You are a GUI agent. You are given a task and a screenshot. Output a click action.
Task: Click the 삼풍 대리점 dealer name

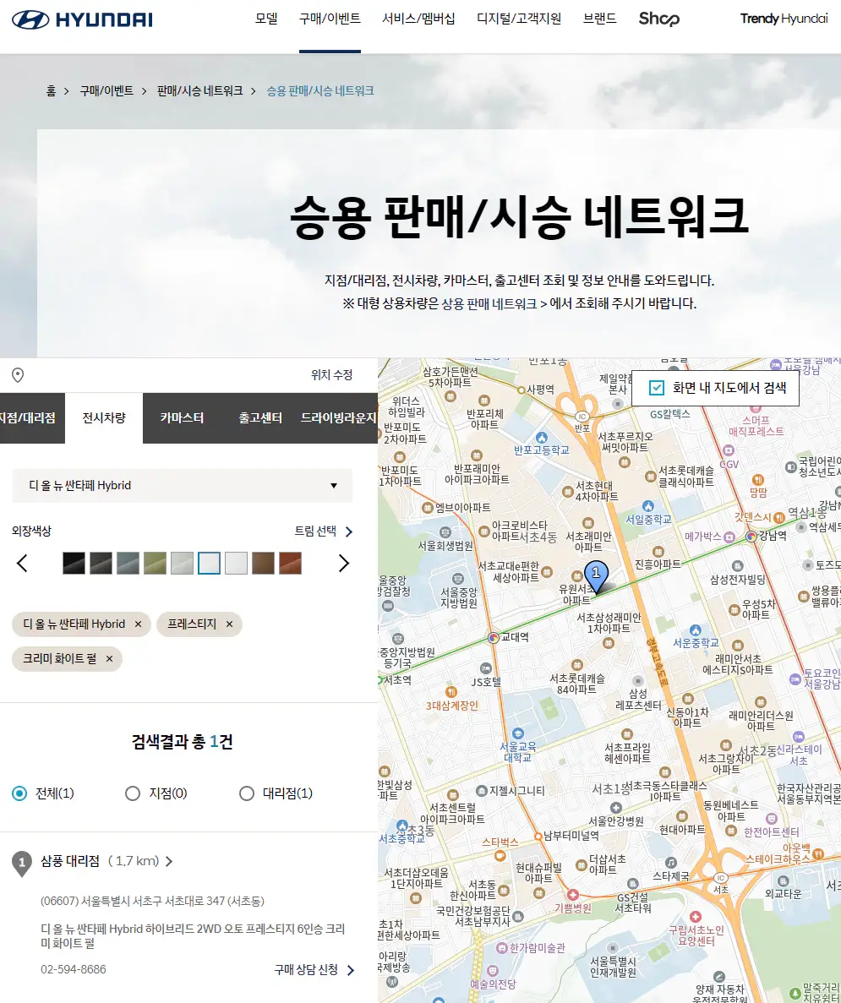(x=70, y=862)
